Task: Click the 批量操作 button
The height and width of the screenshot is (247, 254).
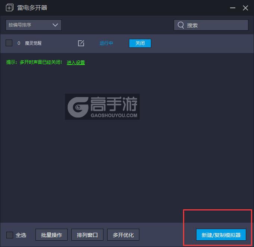Action: 52,235
